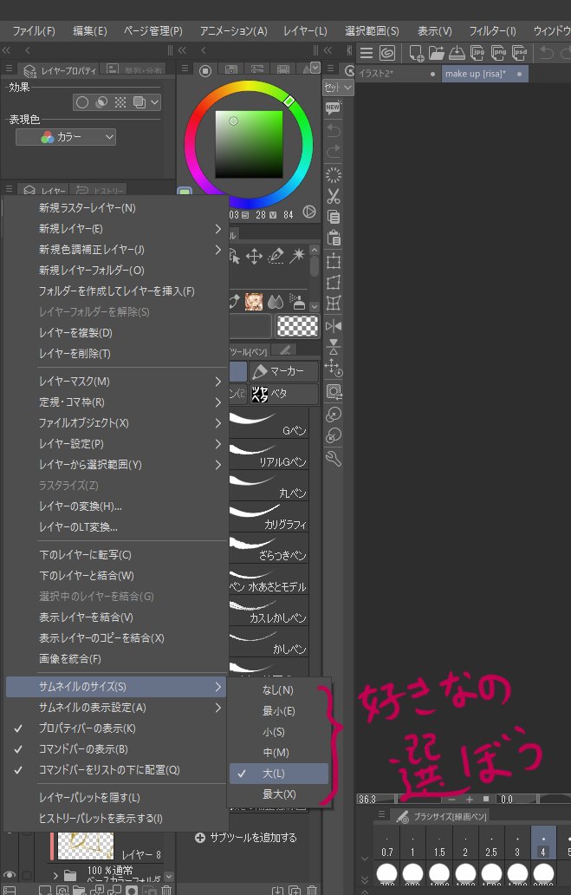
Task: Click inside the color wheel square
Action: pyautogui.click(x=249, y=145)
